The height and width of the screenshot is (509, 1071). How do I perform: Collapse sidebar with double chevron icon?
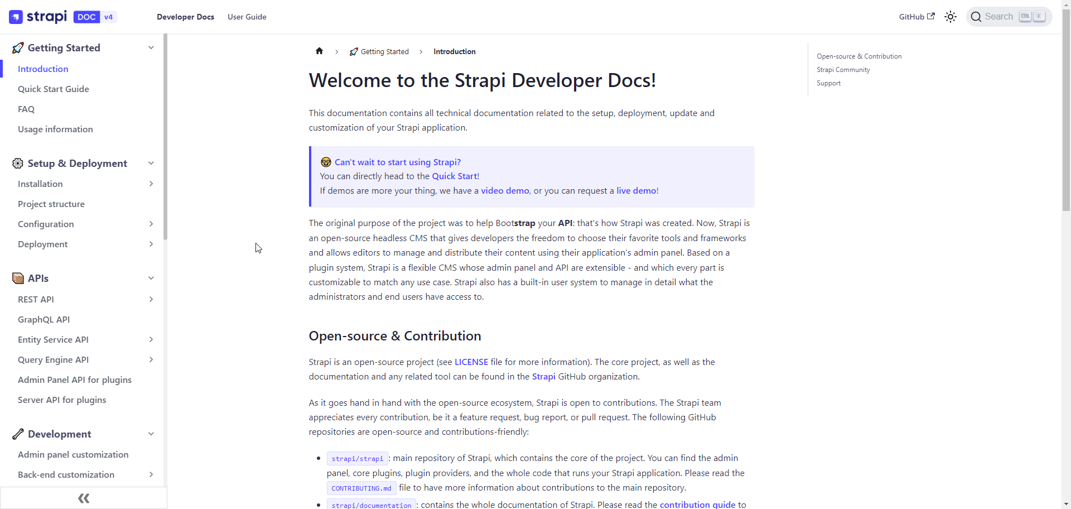click(x=84, y=498)
